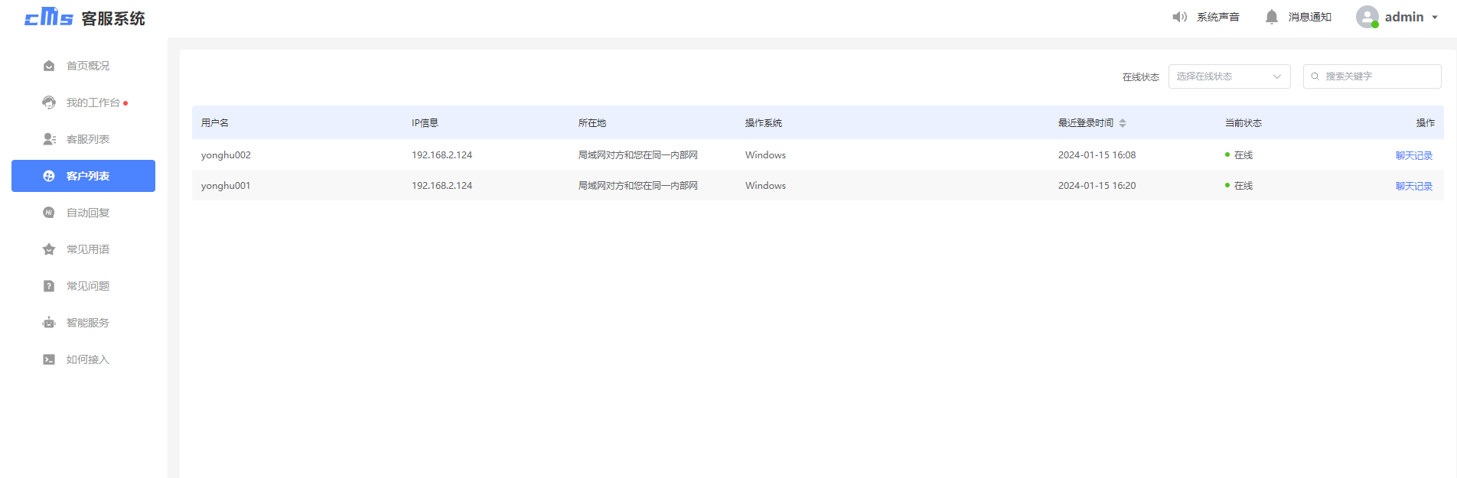Open 消息通知 text label
This screenshot has height=478, width=1457.
(1310, 17)
